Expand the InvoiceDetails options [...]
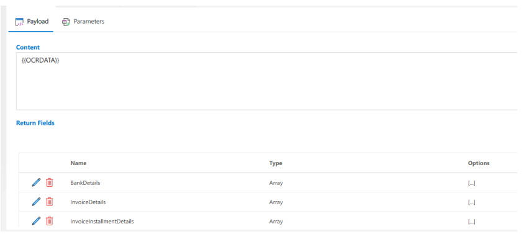 (471, 202)
